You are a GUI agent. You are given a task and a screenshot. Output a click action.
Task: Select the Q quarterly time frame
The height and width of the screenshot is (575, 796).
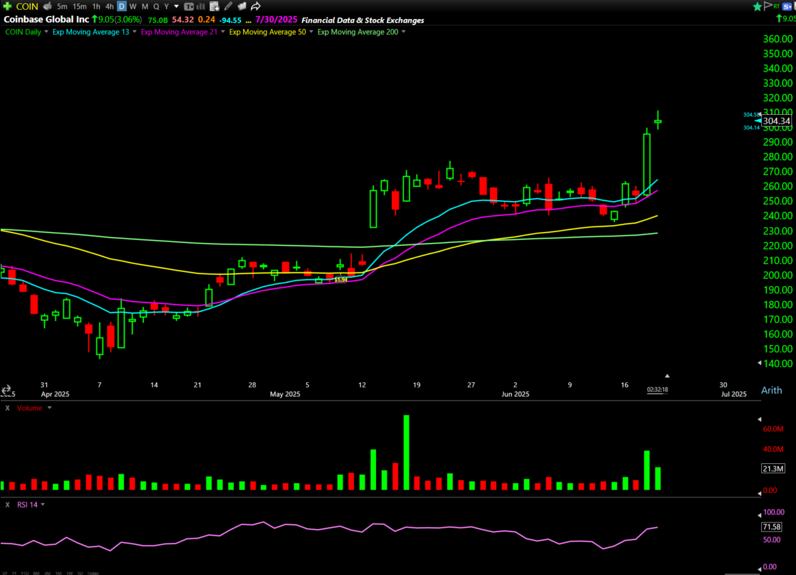[156, 6]
